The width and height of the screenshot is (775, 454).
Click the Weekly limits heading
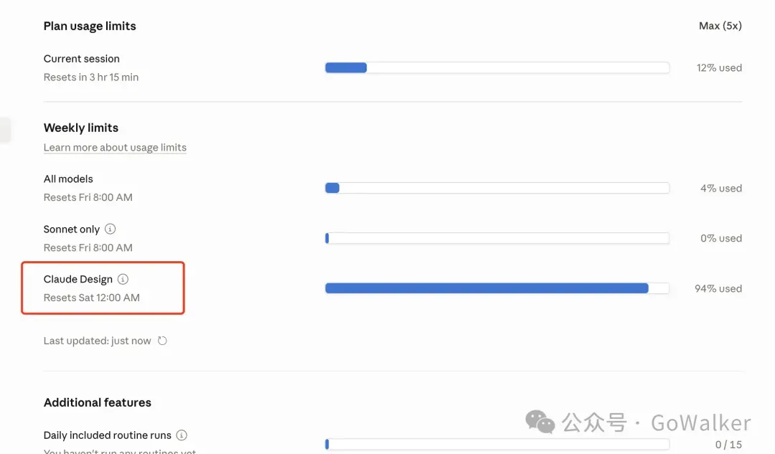(81, 128)
